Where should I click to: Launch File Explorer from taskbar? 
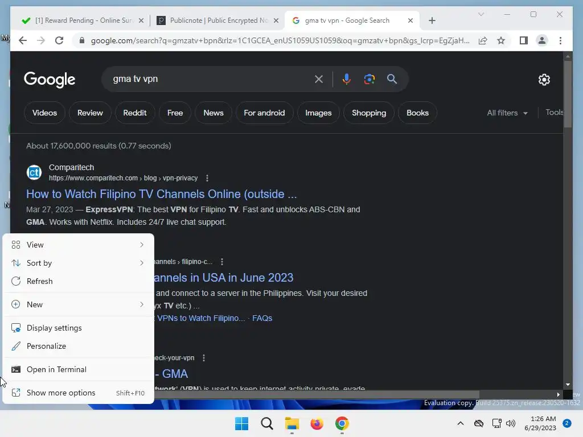coord(292,423)
